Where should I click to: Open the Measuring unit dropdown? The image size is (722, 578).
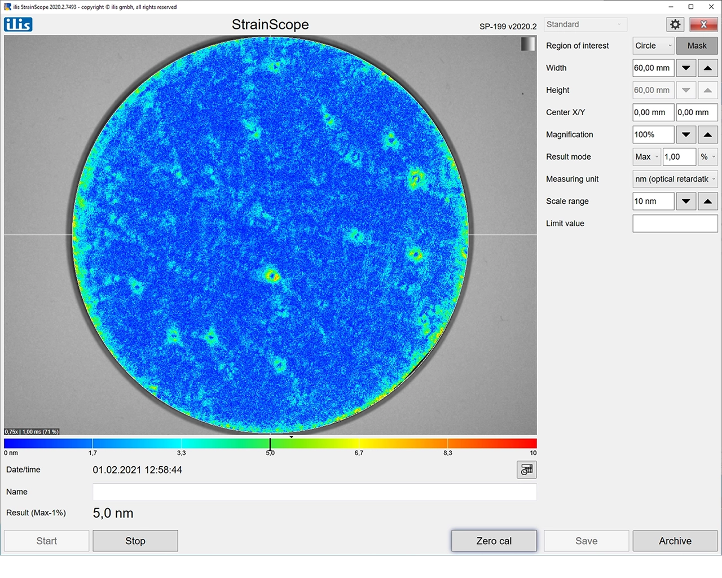click(675, 179)
